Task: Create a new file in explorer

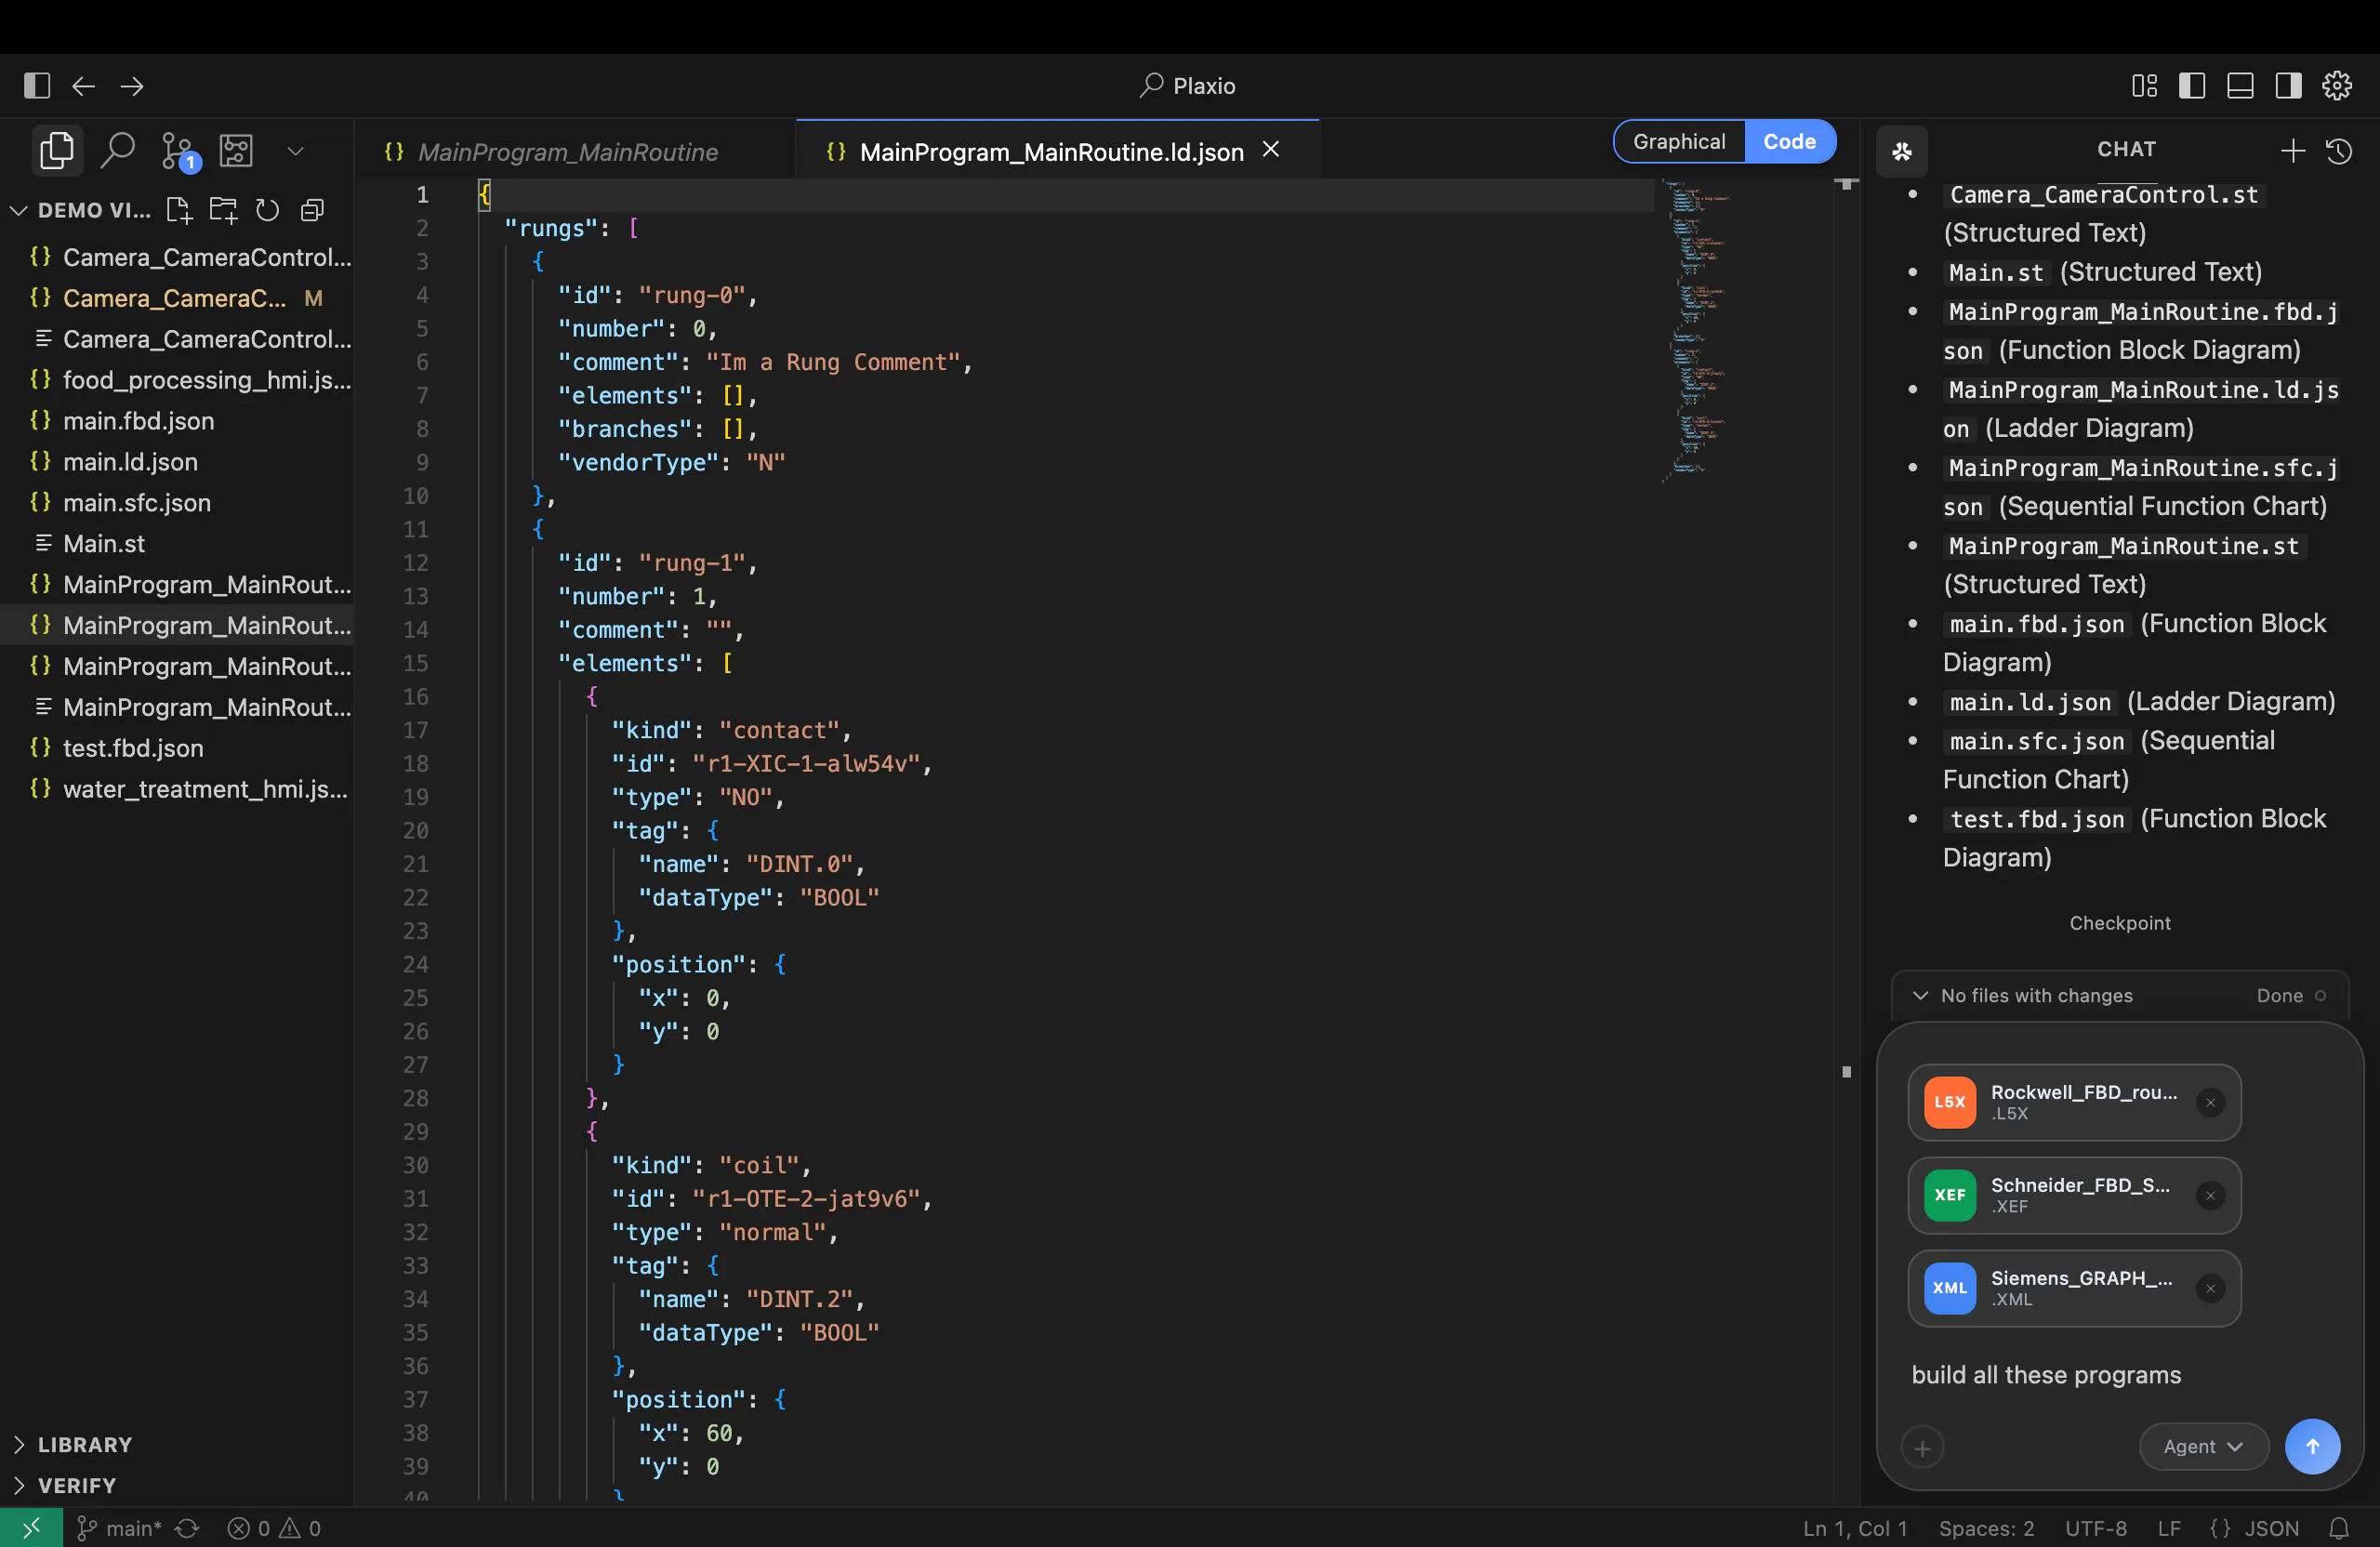Action: [179, 210]
